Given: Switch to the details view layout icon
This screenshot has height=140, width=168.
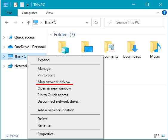Looking at the screenshot, I should pyautogui.click(x=157, y=136).
